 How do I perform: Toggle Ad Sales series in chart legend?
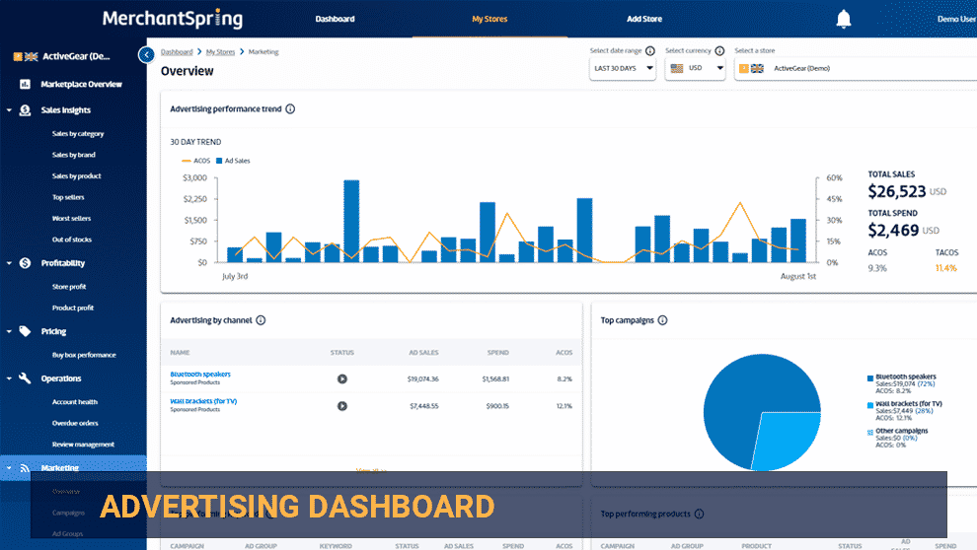pos(233,161)
